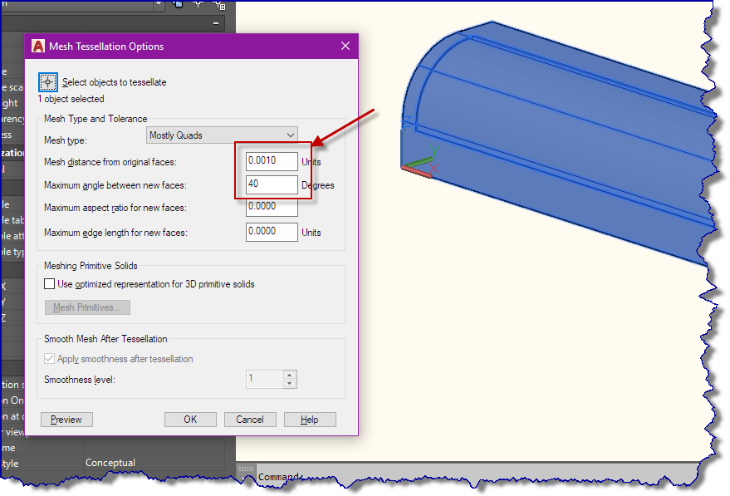This screenshot has height=496, width=730.
Task: Click the layer filter properties icon at top right
Action: pyautogui.click(x=221, y=6)
